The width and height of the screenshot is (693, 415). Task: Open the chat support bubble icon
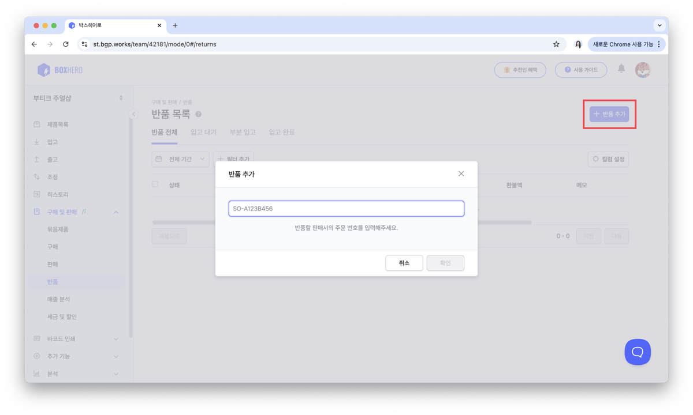pos(637,352)
